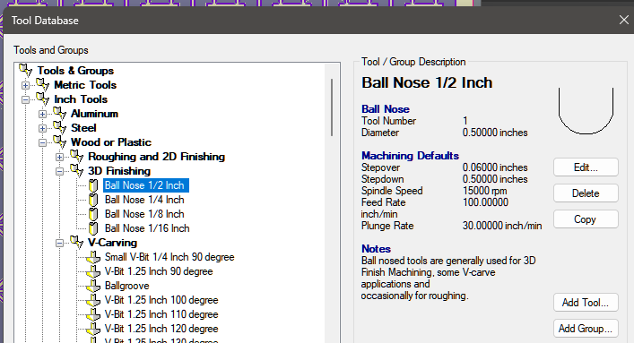Select Ball Nose 1/8 Inch entry
Viewport: 634px width, 343px height.
pyautogui.click(x=144, y=214)
